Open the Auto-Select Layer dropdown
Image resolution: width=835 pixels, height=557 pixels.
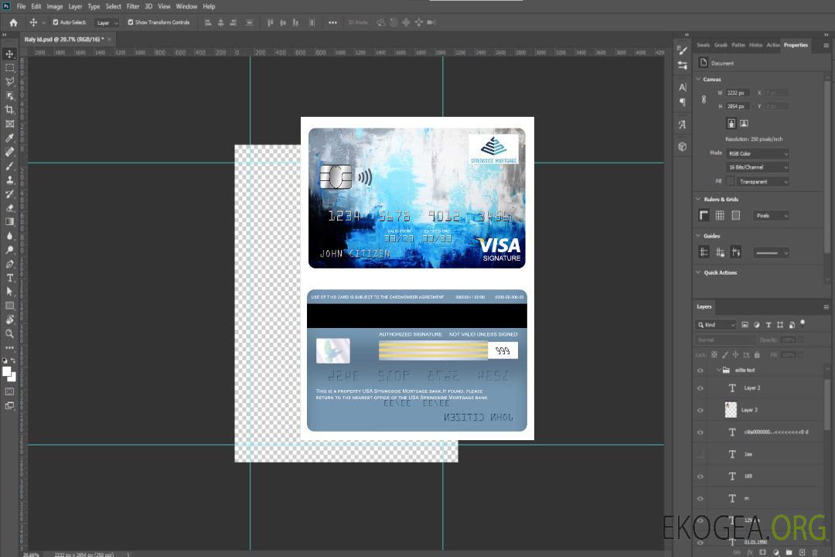(x=107, y=22)
